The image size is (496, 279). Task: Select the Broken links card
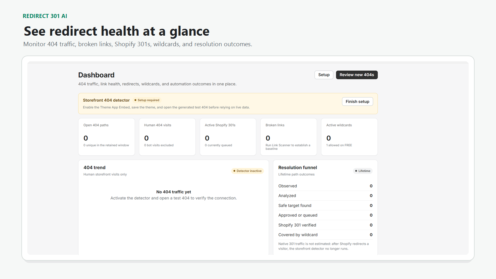tap(289, 137)
